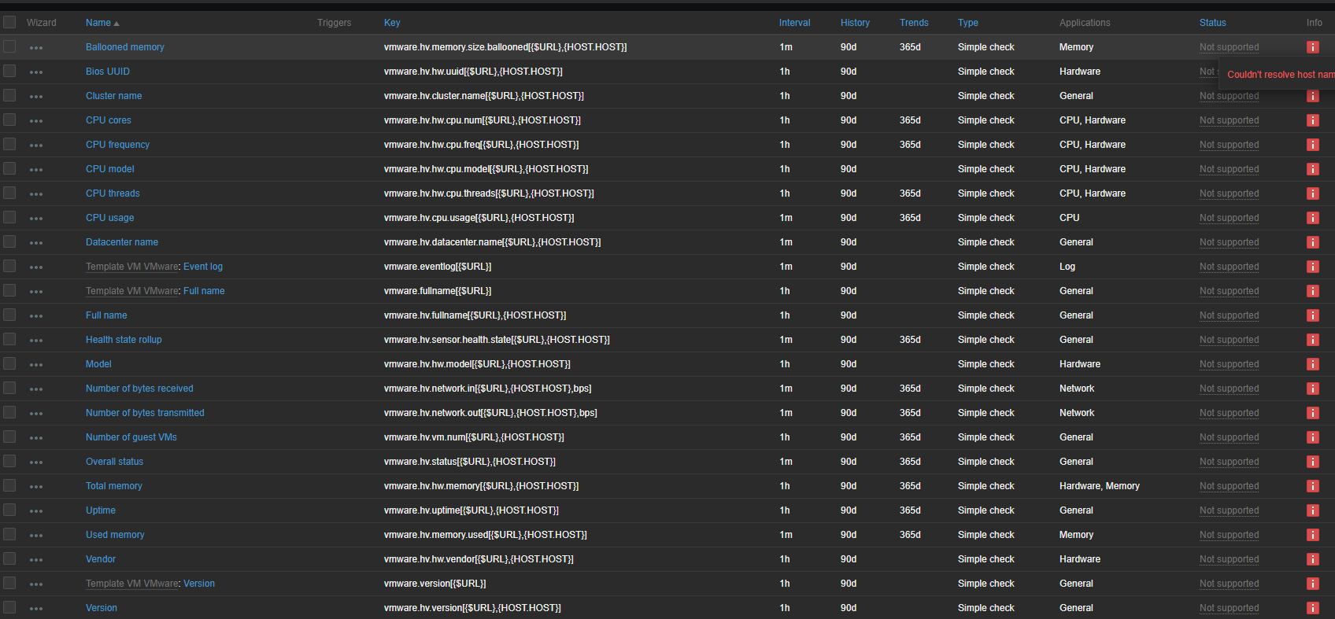
Task: Open the wizard dots menu for Ballooned memory
Action: pyautogui.click(x=36, y=48)
